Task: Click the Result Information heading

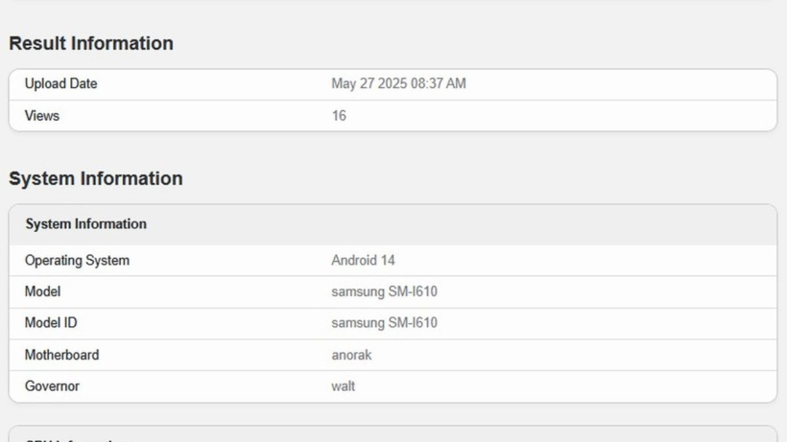Action: click(91, 43)
